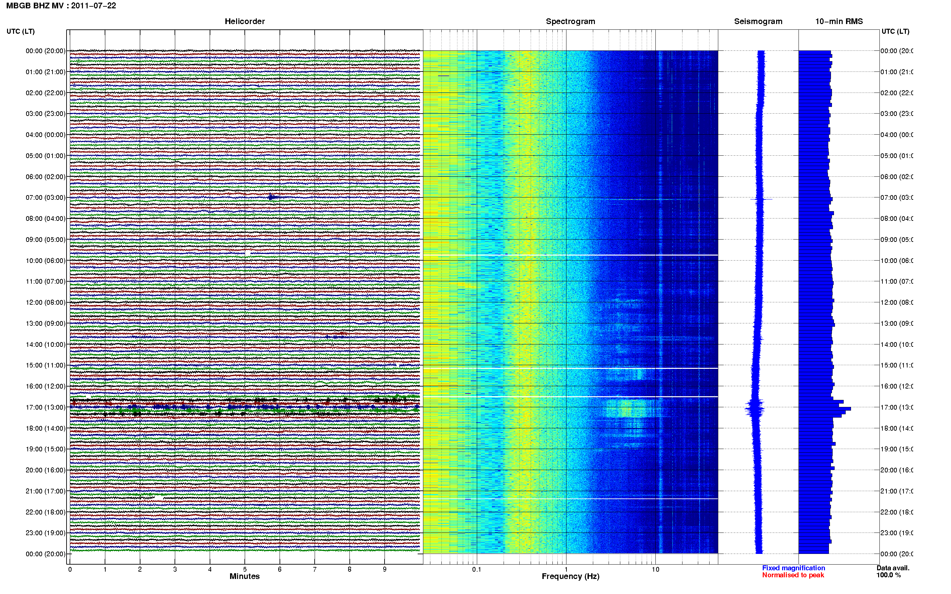Select left-axis label "22:00 (18:00)"
Screen dimensions: 951x594
click(45, 512)
